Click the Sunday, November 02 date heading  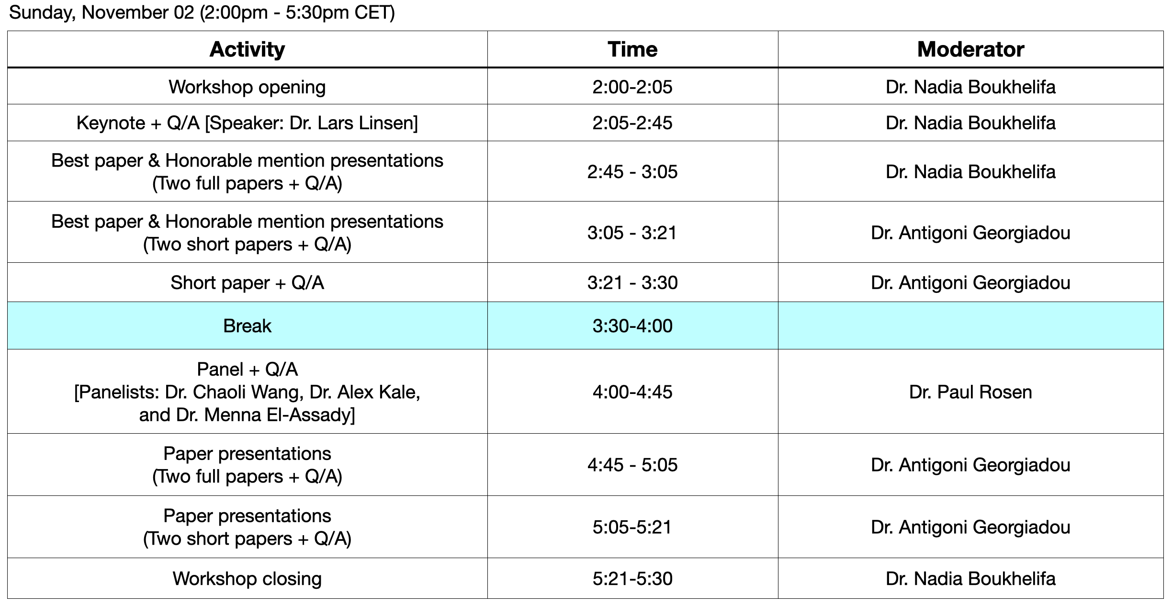pyautogui.click(x=202, y=12)
